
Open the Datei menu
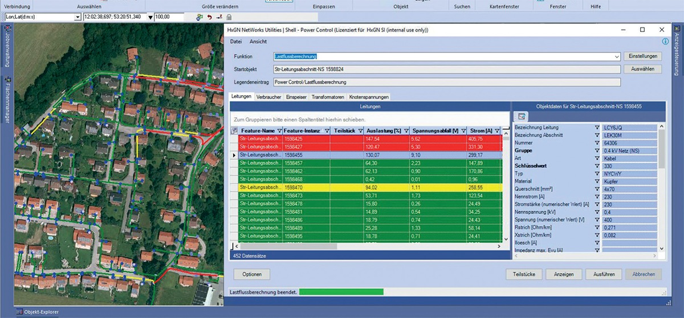236,42
